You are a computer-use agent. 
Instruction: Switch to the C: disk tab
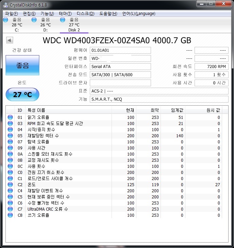pos(17,25)
